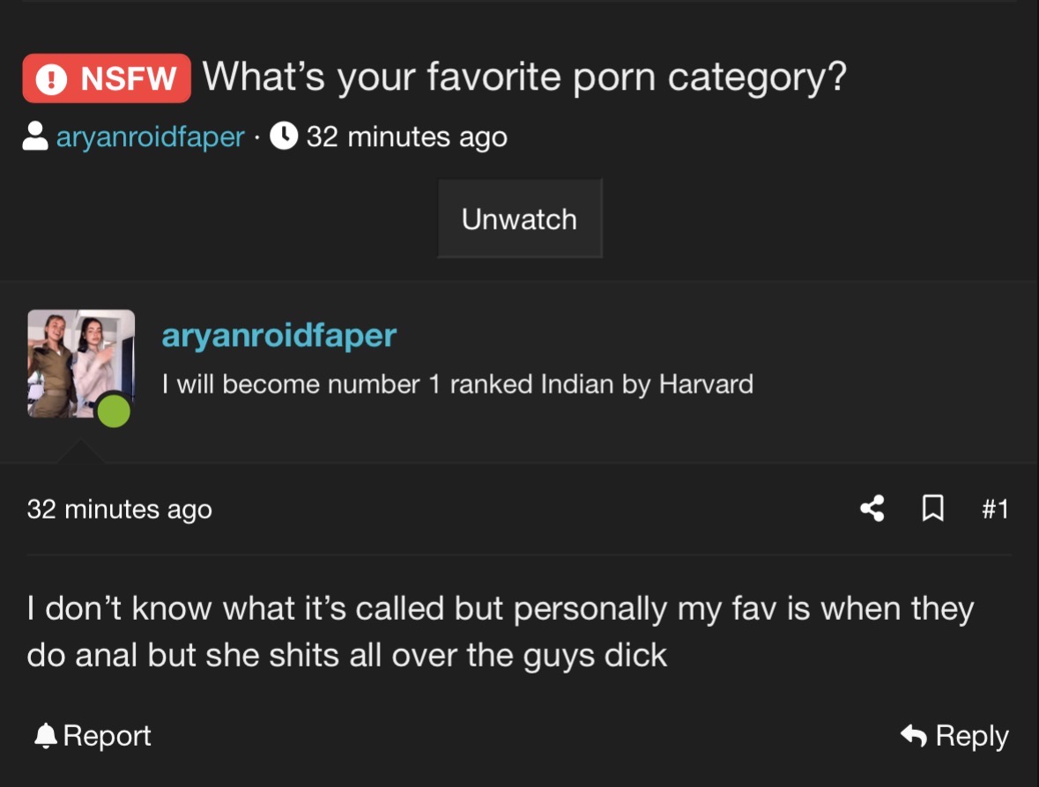The height and width of the screenshot is (787, 1039).
Task: Bookmark post #1 with the bookmark icon
Action: [x=932, y=508]
